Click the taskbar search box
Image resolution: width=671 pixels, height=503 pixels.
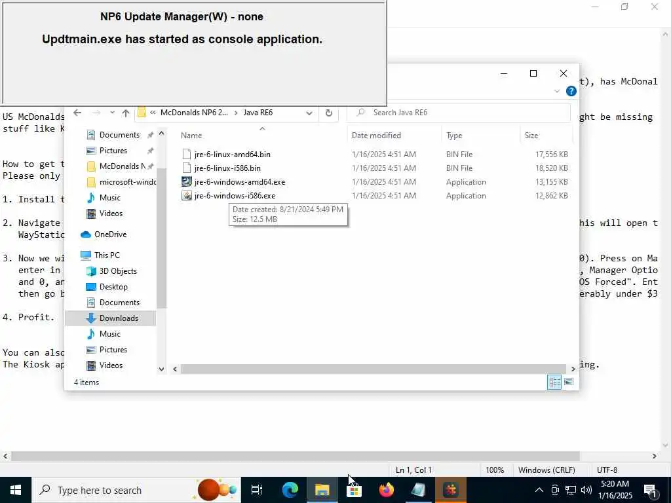136,490
